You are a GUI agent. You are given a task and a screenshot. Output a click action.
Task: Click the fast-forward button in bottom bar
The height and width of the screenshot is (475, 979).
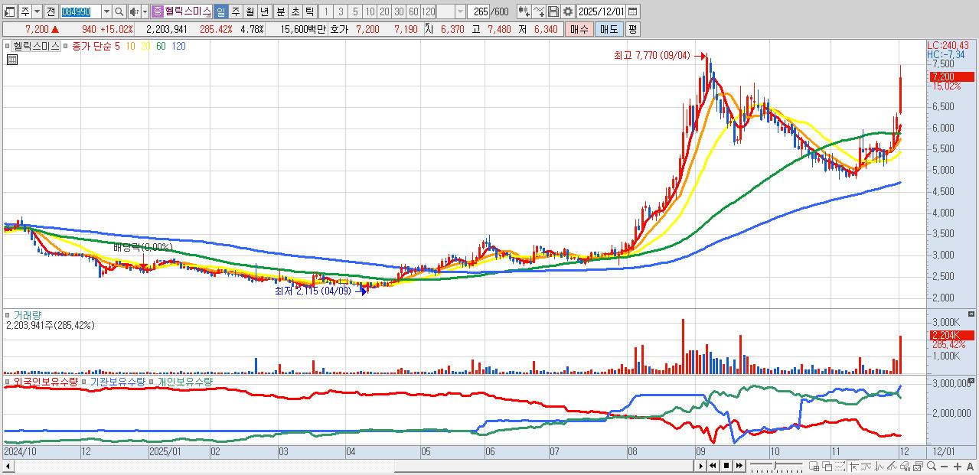(x=739, y=466)
